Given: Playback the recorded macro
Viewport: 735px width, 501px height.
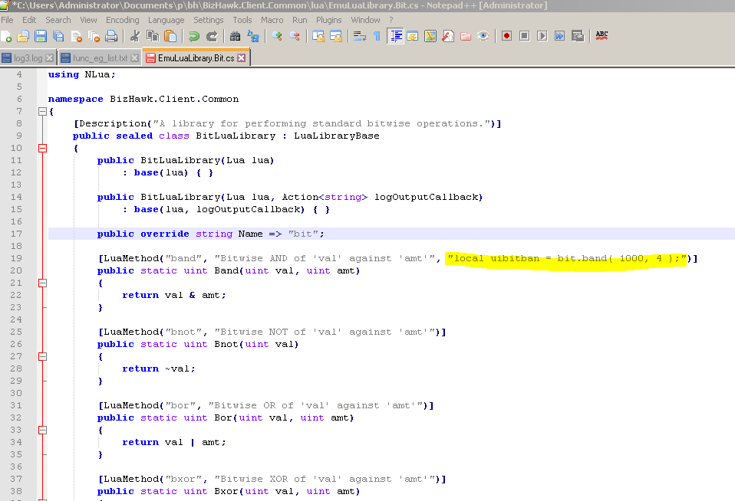Looking at the screenshot, I should (x=542, y=35).
